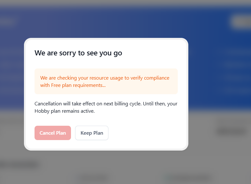This screenshot has width=251, height=184.
Task: Click the Cancel Plan button
Action: pos(53,133)
